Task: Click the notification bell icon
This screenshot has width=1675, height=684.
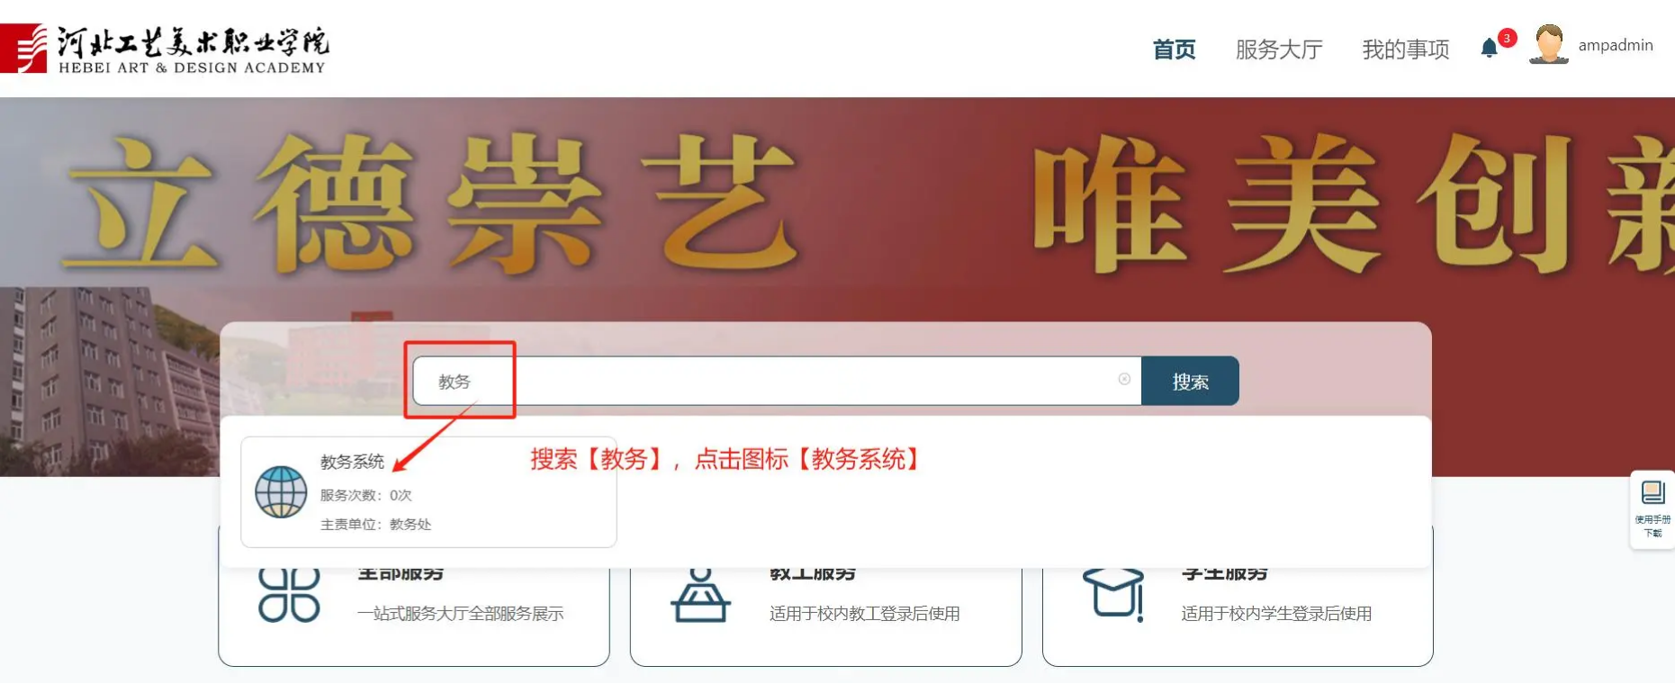Action: (1489, 49)
